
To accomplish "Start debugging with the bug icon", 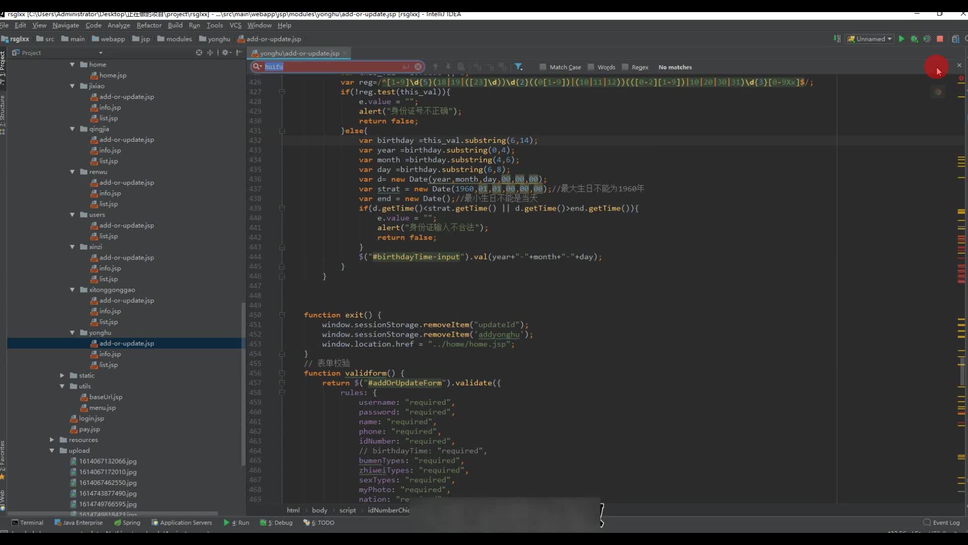I will point(914,39).
